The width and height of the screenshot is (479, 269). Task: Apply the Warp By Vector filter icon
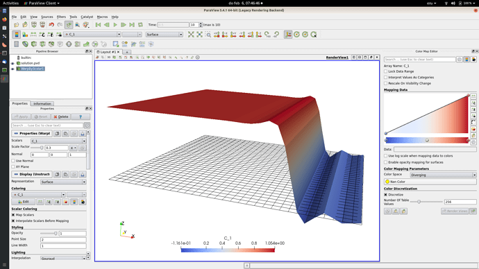pyautogui.click(x=87, y=44)
